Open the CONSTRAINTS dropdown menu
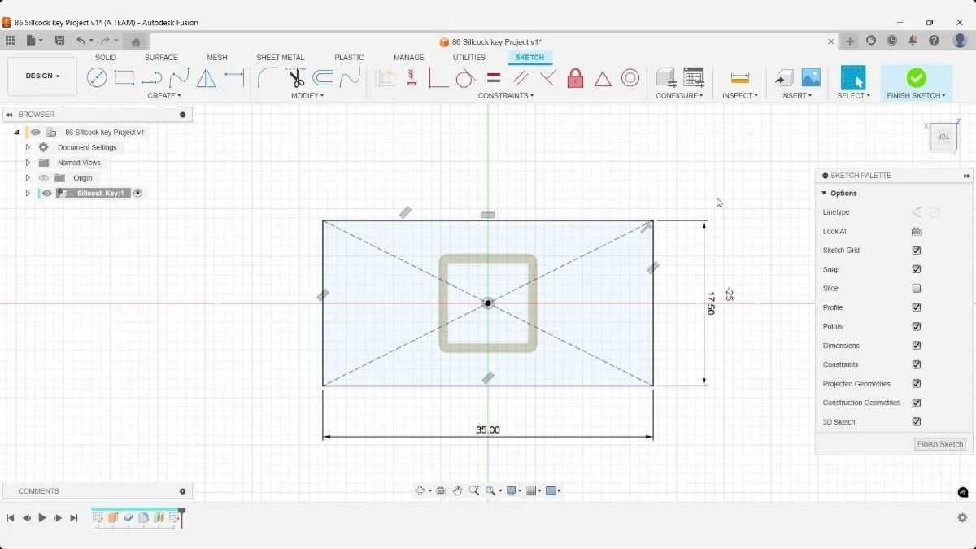Image resolution: width=976 pixels, height=549 pixels. [506, 96]
